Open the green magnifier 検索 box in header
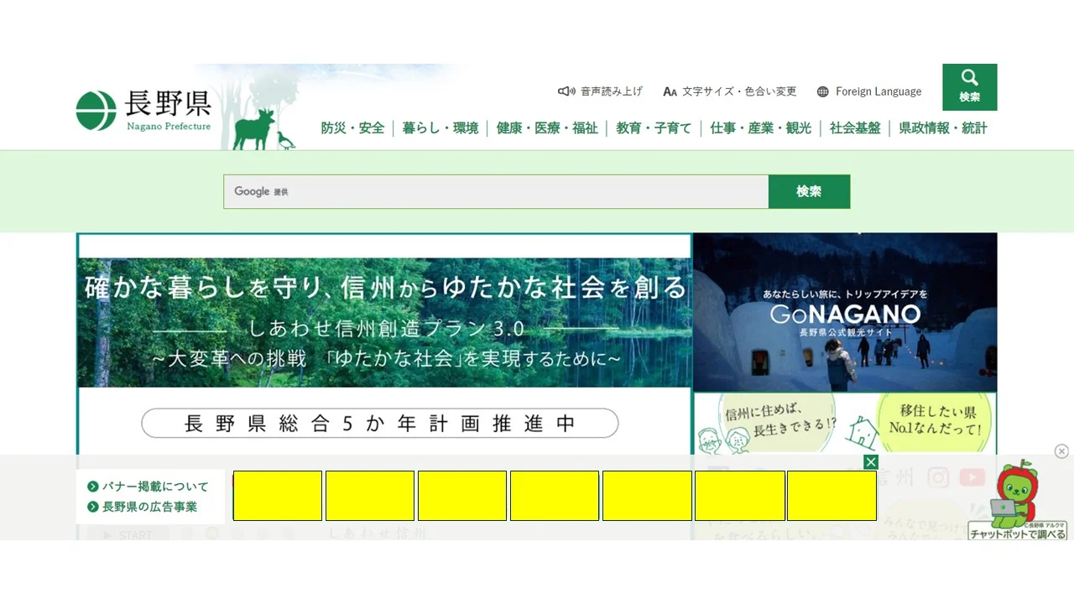This screenshot has width=1074, height=604. 969,87
